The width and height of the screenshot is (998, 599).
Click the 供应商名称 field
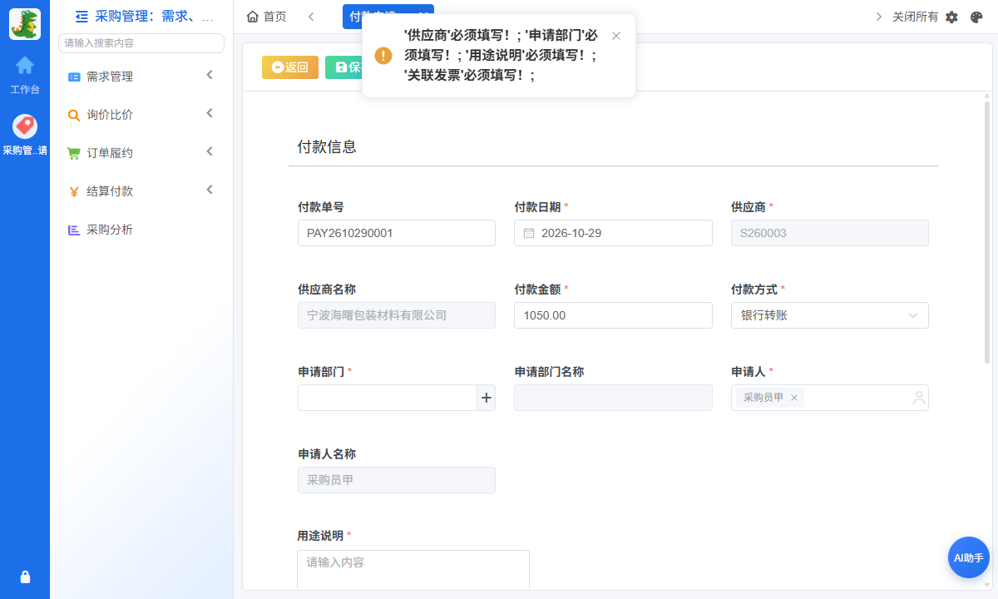click(397, 315)
